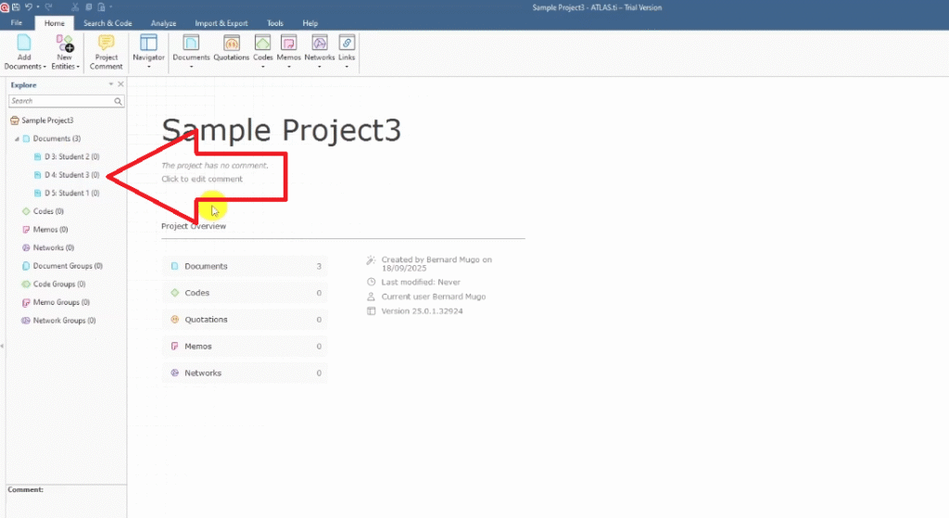Click to edit the project comment
Image resolution: width=949 pixels, height=518 pixels.
tap(202, 179)
